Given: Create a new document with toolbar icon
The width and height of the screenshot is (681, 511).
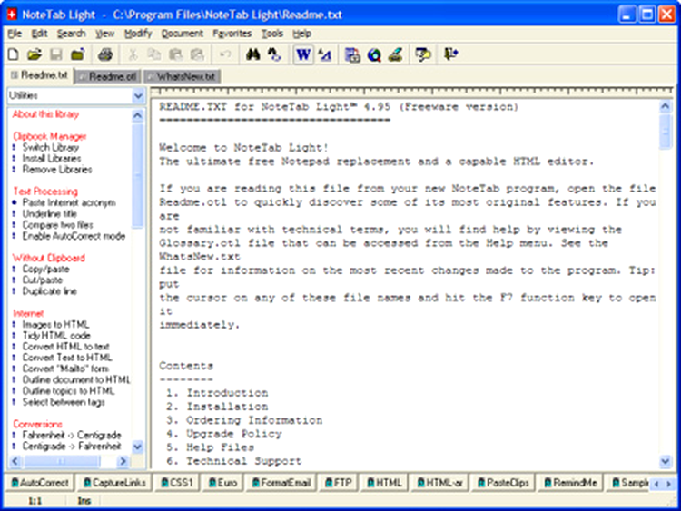Looking at the screenshot, I should [14, 54].
